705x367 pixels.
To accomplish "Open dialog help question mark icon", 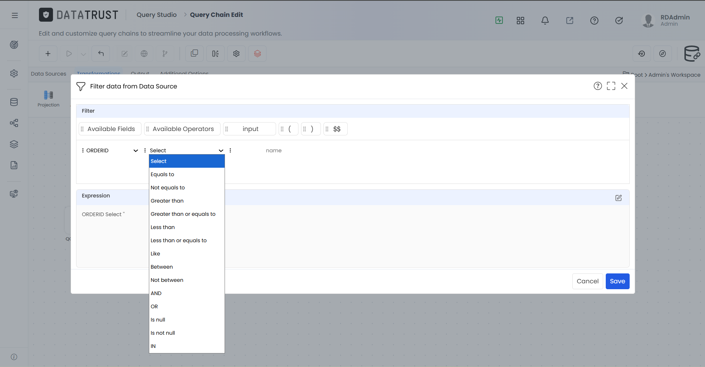I will (x=598, y=86).
